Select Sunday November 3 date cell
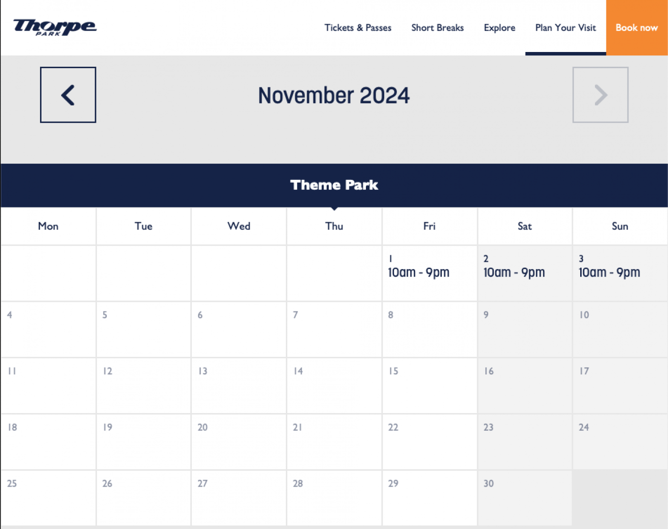 click(x=620, y=273)
